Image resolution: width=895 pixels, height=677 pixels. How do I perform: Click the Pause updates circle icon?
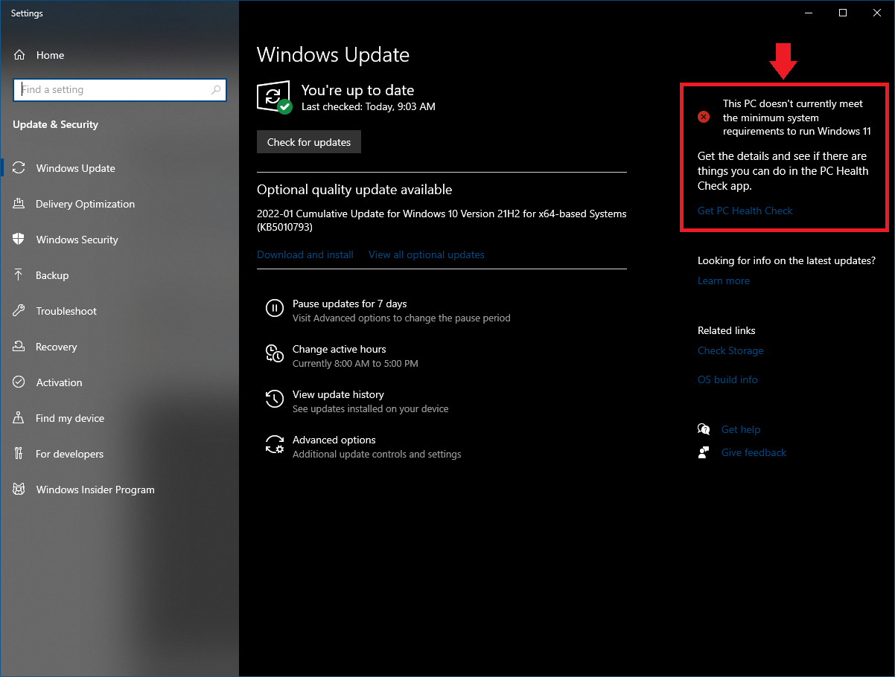[274, 308]
